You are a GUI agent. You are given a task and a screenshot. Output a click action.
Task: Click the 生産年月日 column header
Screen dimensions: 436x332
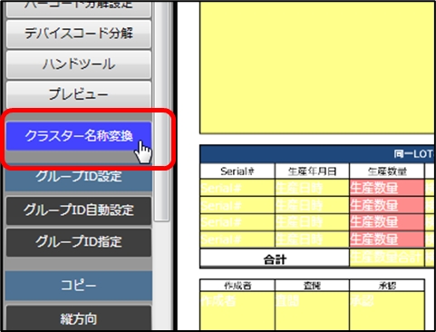pyautogui.click(x=312, y=171)
